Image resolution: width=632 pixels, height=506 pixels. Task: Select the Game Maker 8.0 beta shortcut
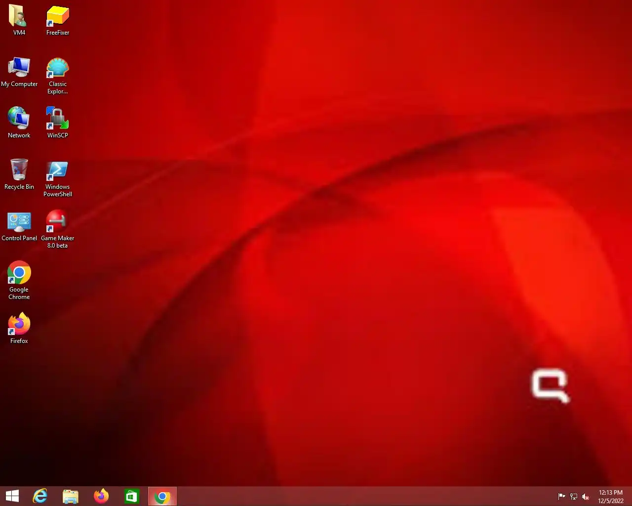click(x=58, y=229)
